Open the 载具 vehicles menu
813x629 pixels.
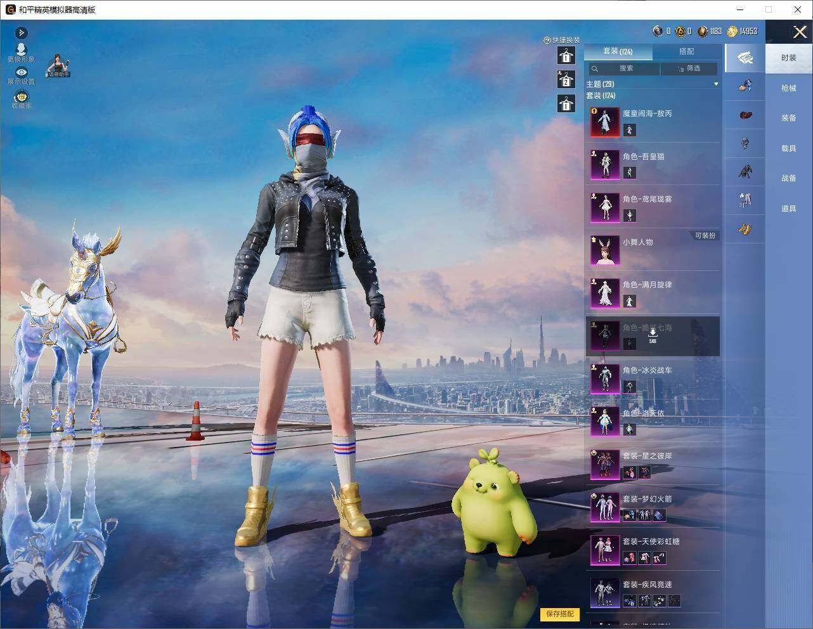789,148
